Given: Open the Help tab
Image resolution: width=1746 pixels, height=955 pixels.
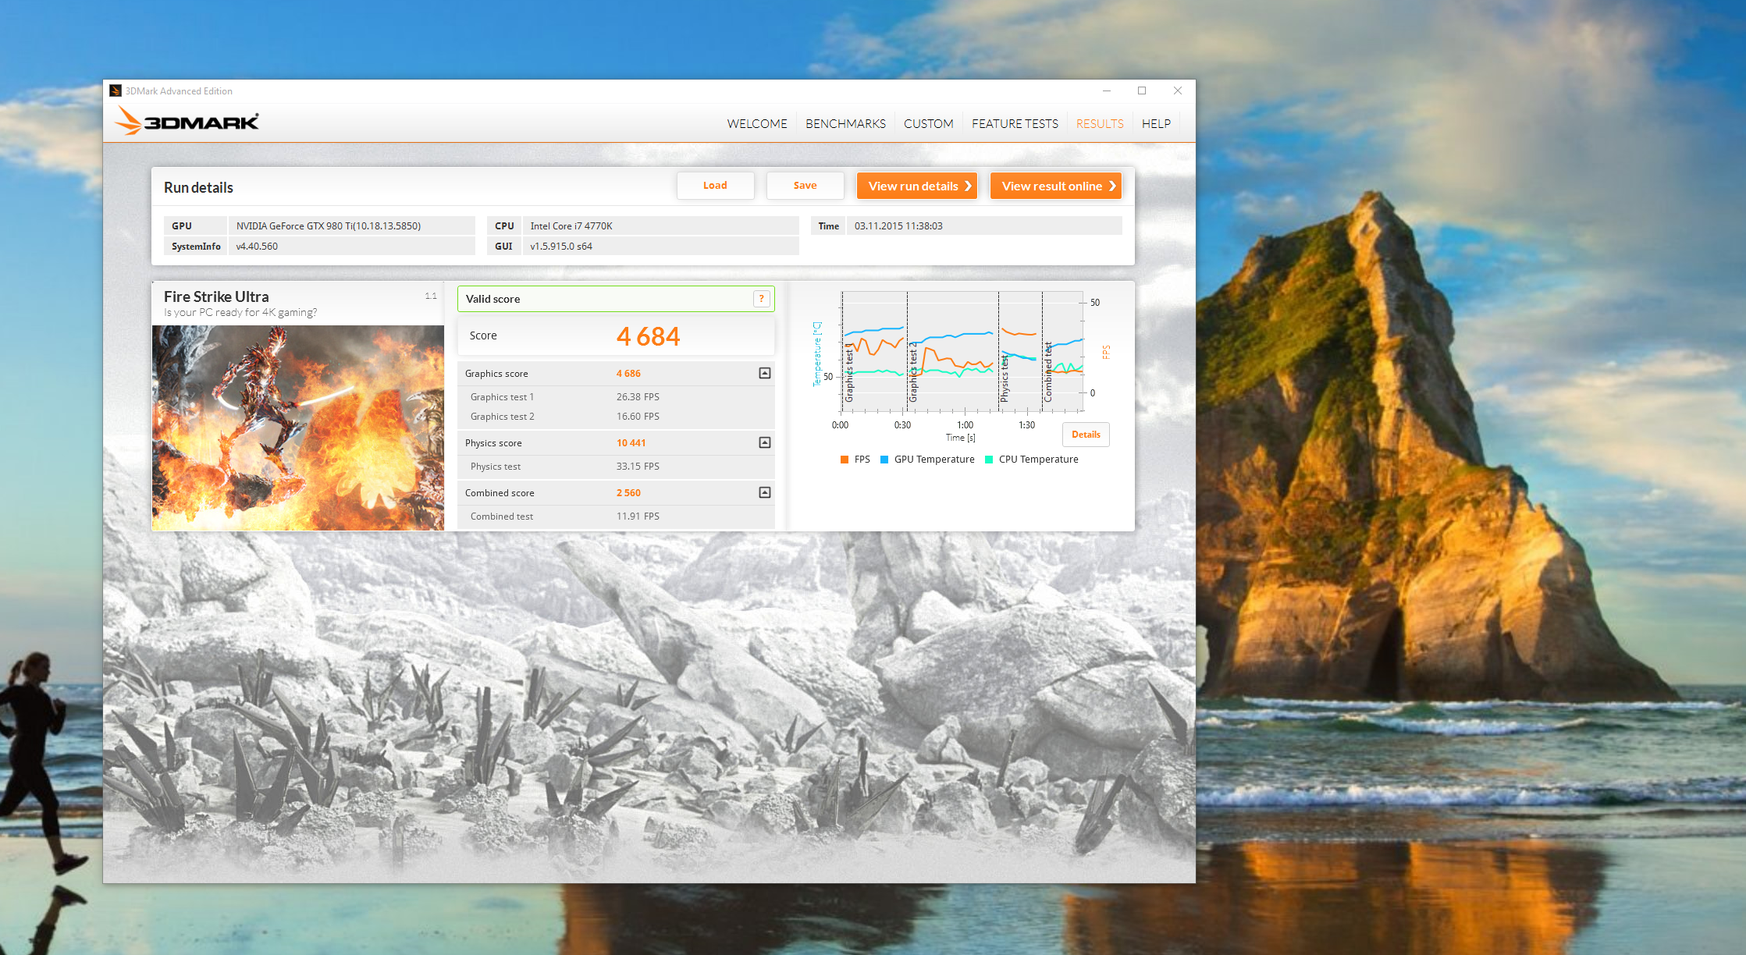Looking at the screenshot, I should (1155, 123).
